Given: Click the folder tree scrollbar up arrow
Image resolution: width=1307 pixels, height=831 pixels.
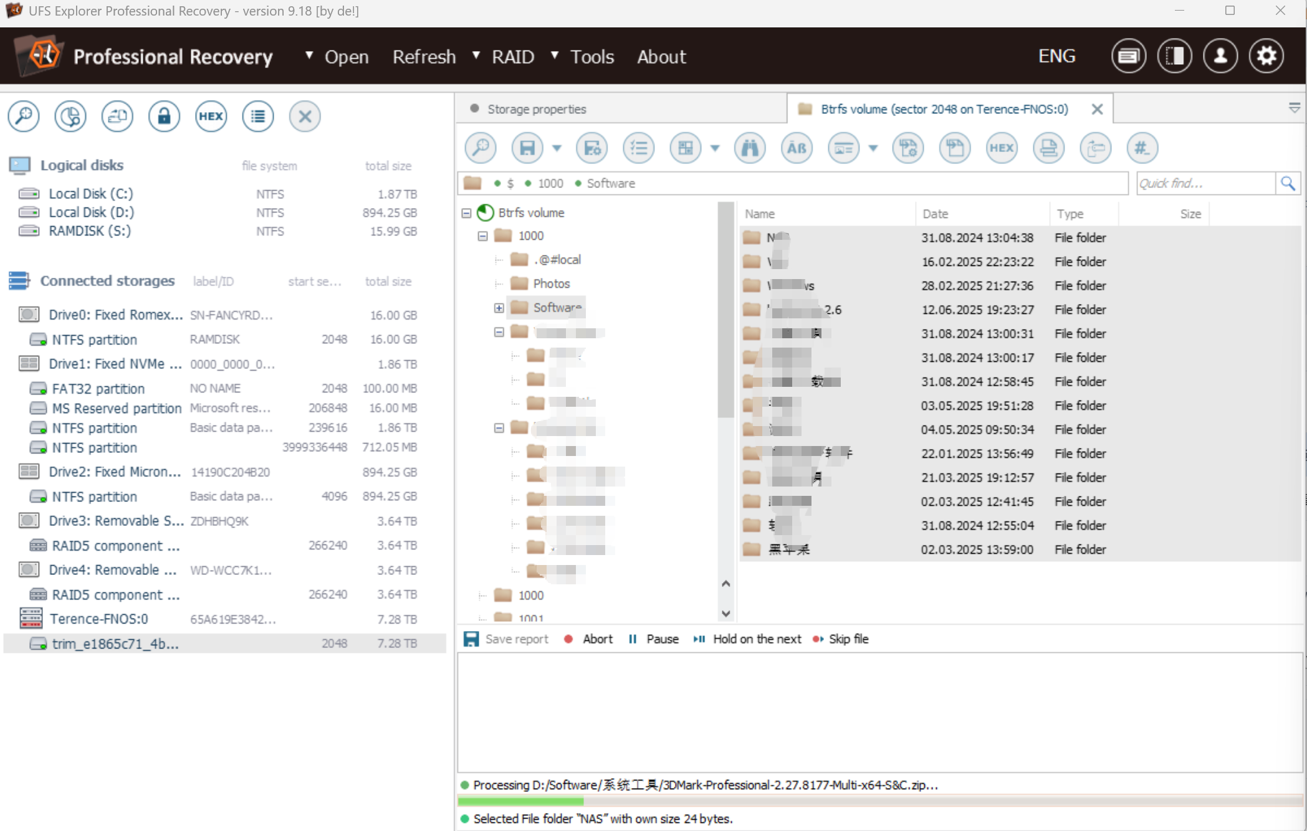Looking at the screenshot, I should point(725,584).
